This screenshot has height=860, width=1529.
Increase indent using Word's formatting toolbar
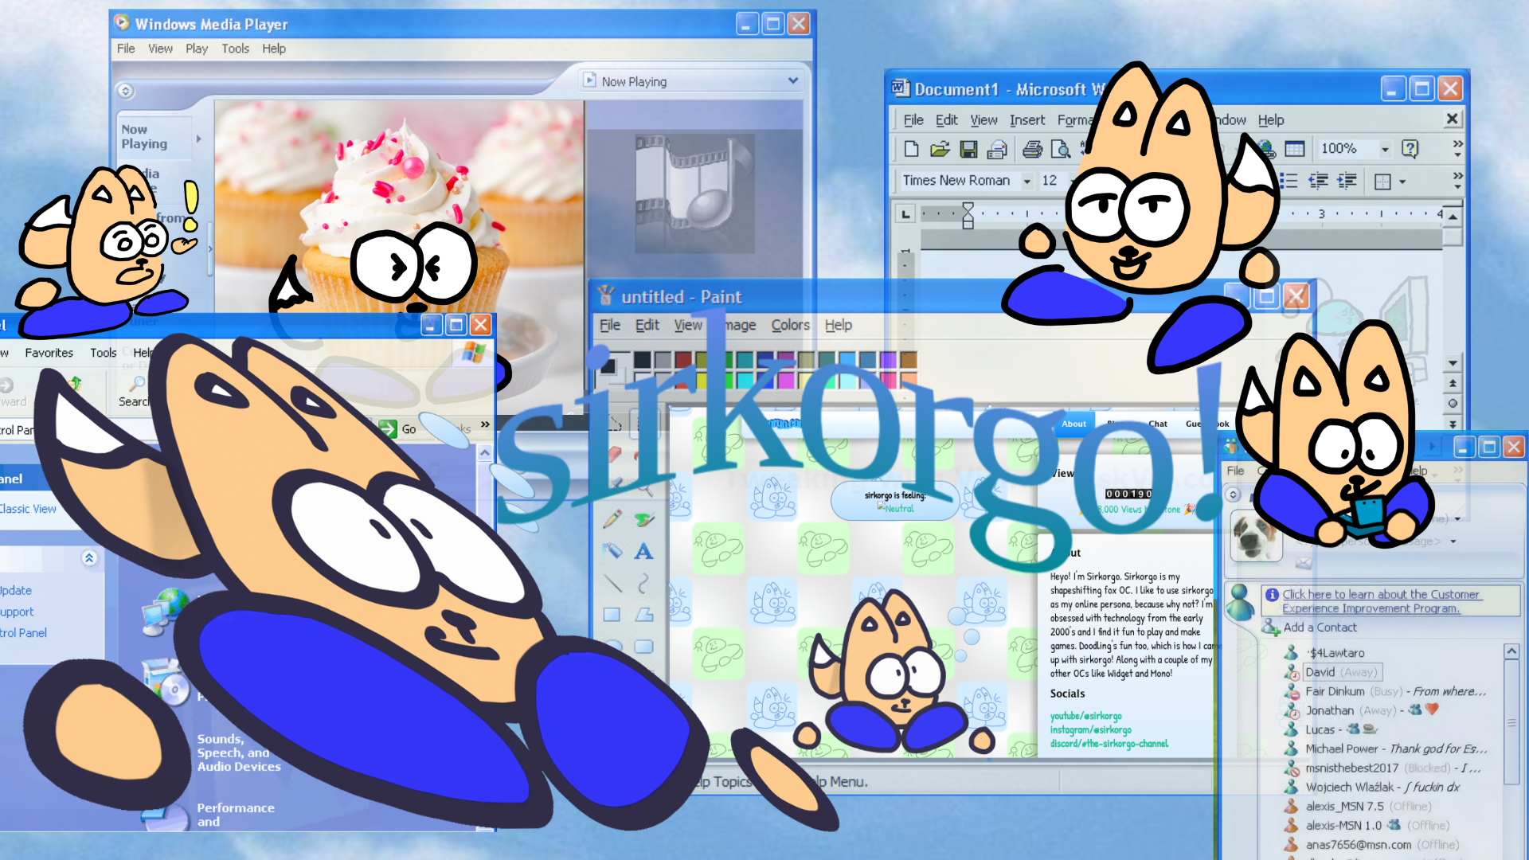coord(1347,180)
